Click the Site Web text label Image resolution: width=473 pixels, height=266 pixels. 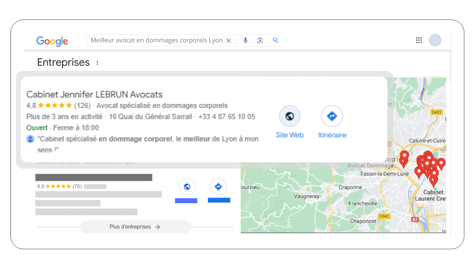click(x=290, y=135)
